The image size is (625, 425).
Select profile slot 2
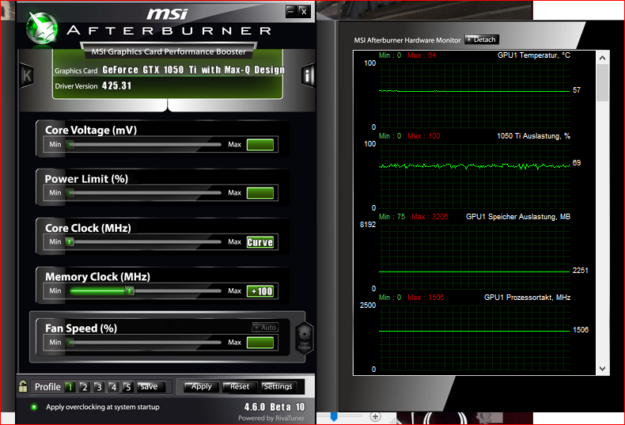click(x=84, y=387)
